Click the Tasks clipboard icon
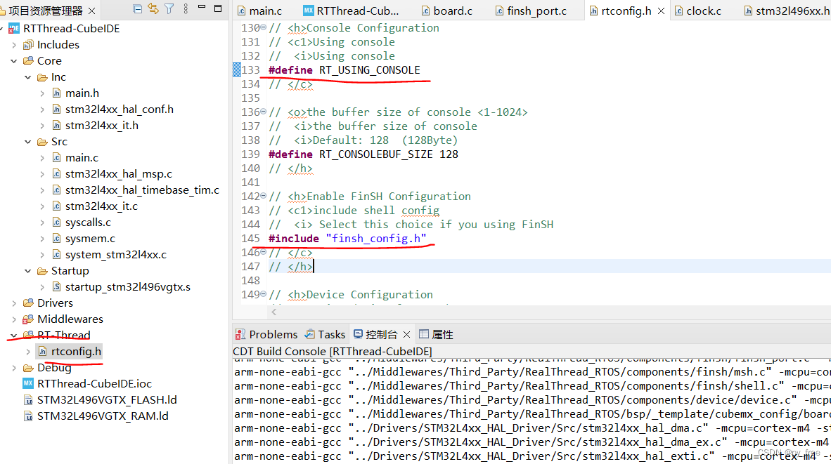 pos(309,333)
